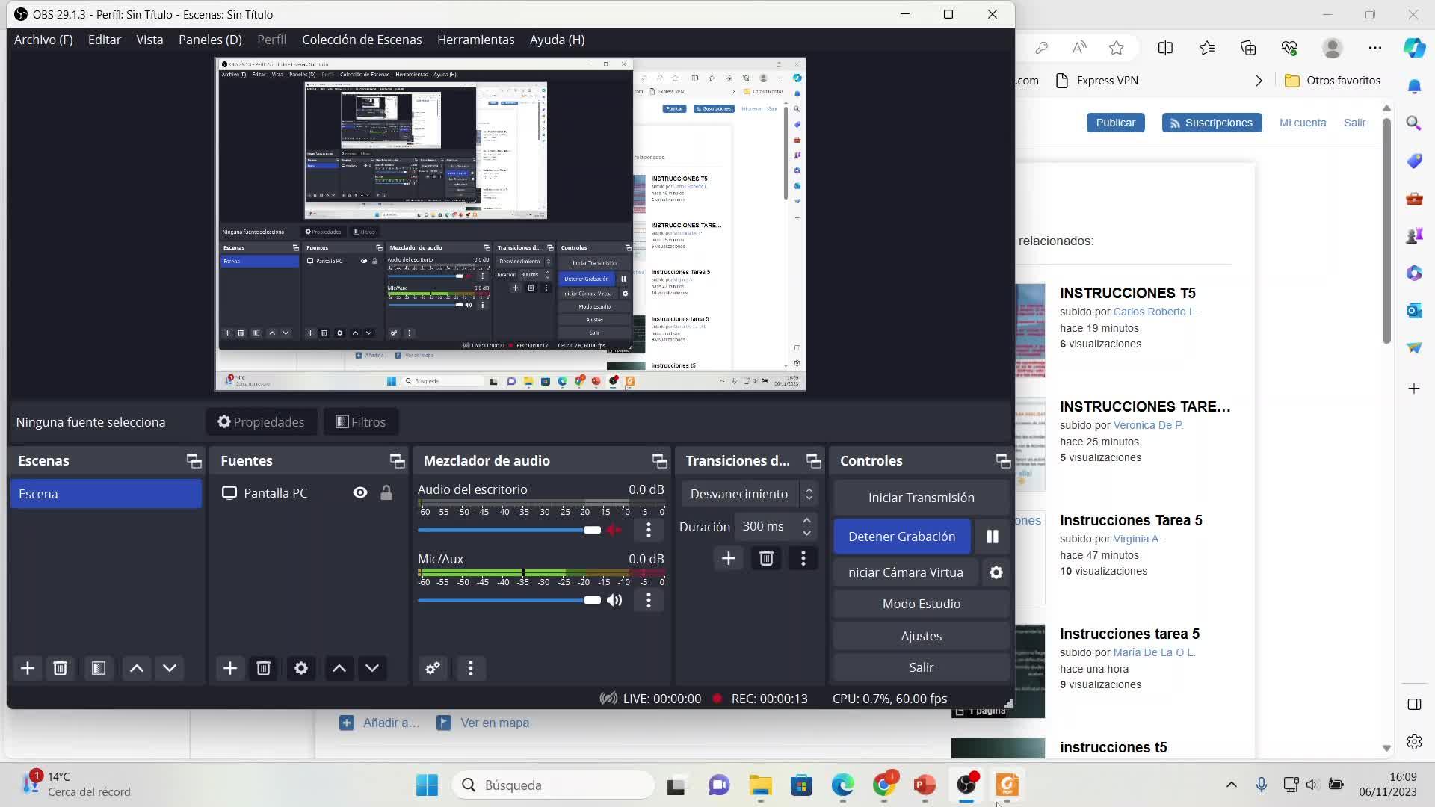The width and height of the screenshot is (1435, 807).
Task: Pause the recording with pause icon
Action: click(992, 537)
